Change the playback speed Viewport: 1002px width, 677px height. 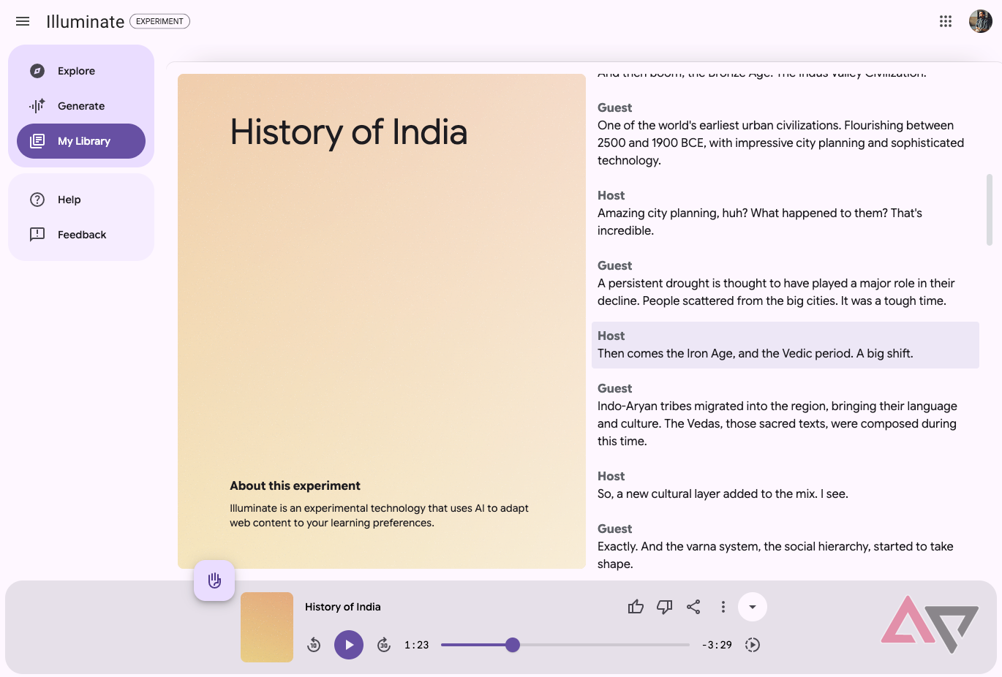(753, 645)
